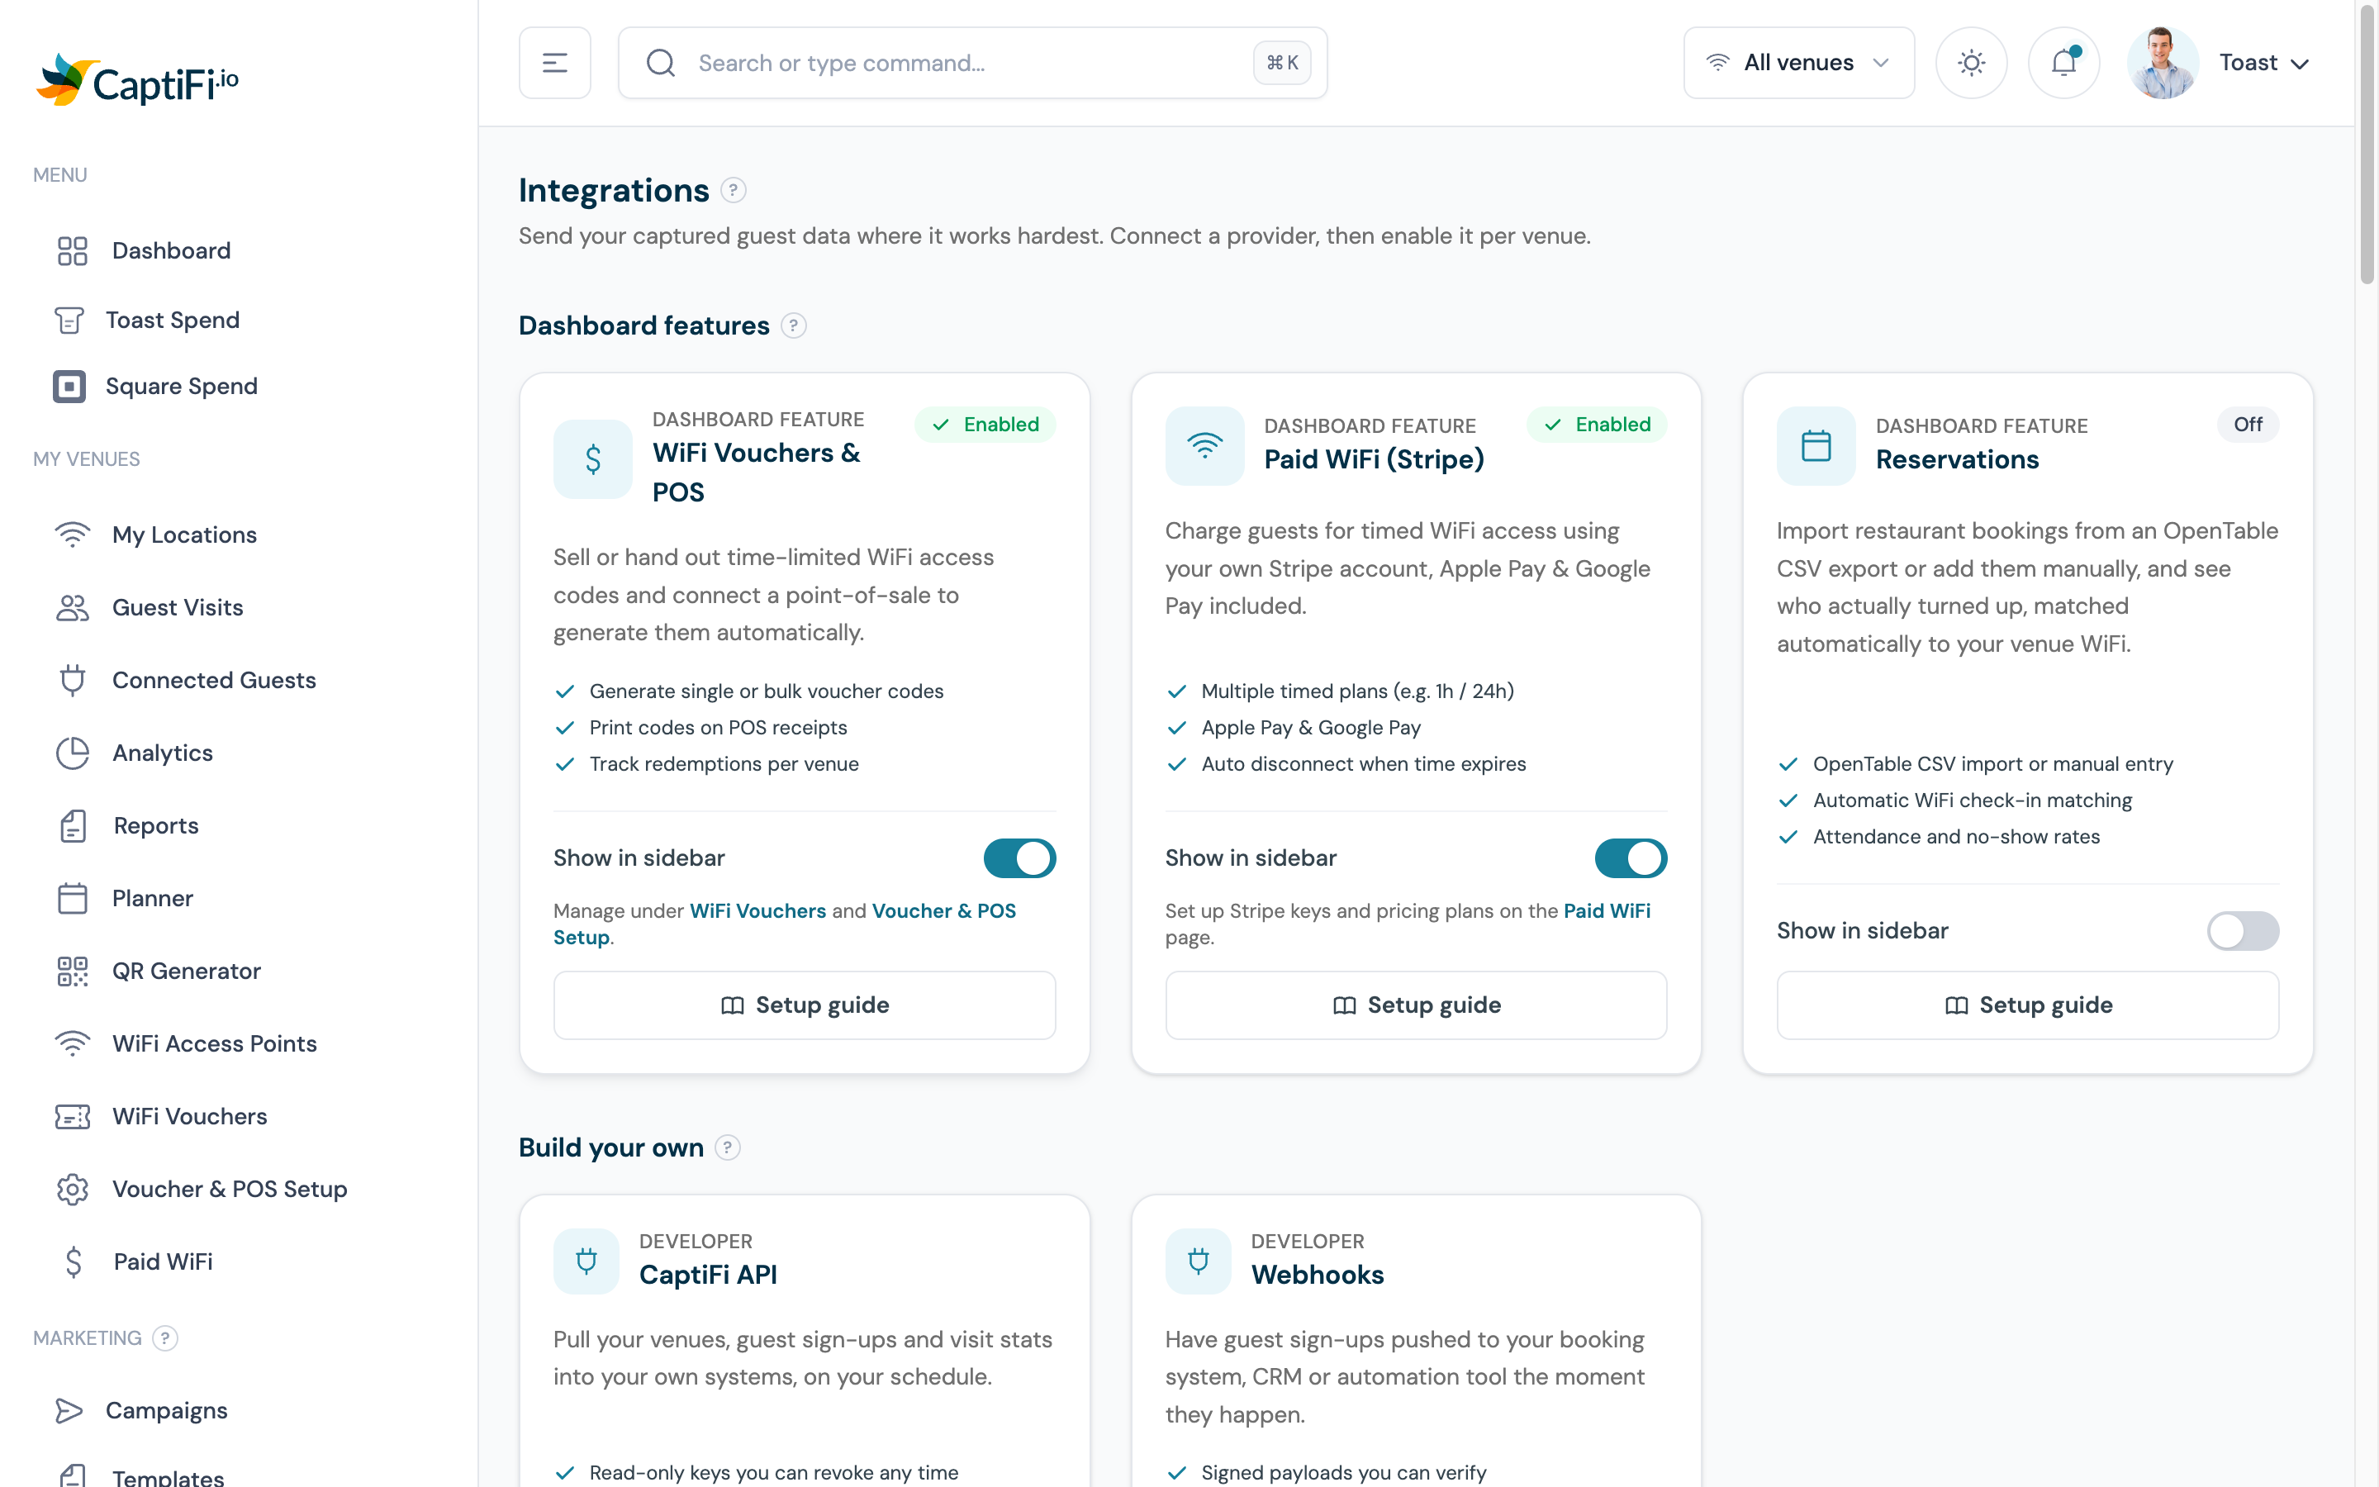Image resolution: width=2379 pixels, height=1487 pixels.
Task: Click 'Apple Pay & Google Pay' feature text
Action: tap(1310, 728)
